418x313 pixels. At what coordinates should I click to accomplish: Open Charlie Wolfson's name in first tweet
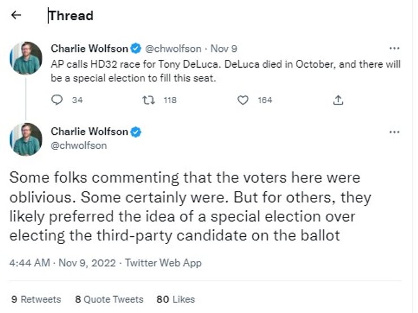click(x=89, y=49)
